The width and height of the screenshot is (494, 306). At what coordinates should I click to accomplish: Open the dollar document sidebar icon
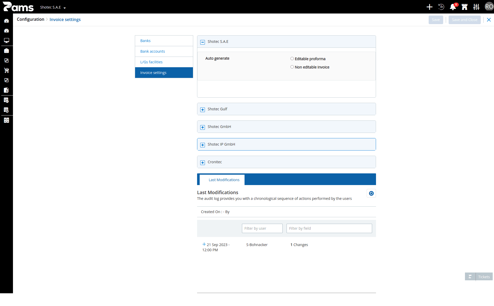coord(6,90)
